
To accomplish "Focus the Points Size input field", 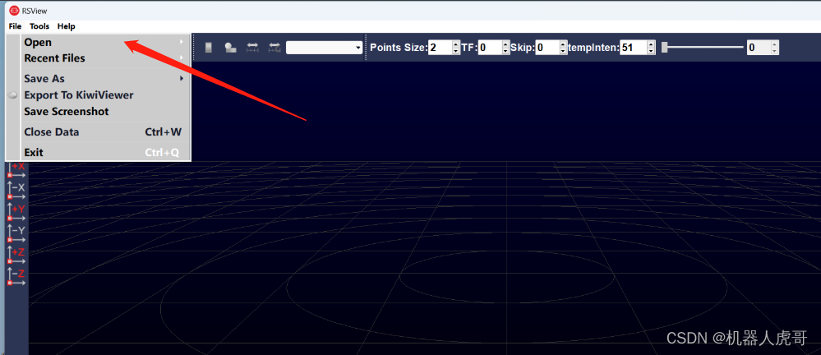I will [x=440, y=48].
